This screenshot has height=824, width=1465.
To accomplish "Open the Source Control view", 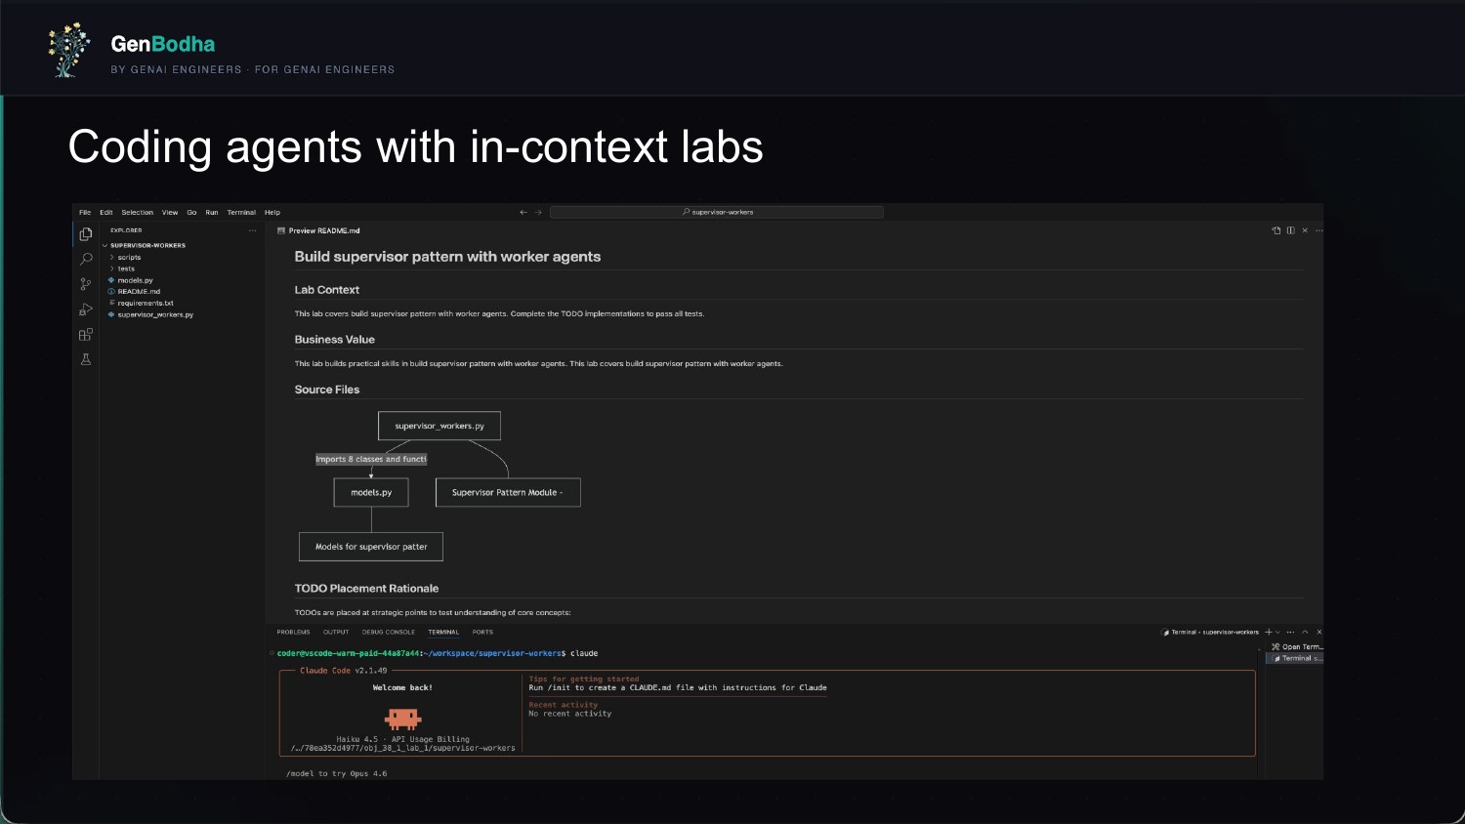I will 86,284.
